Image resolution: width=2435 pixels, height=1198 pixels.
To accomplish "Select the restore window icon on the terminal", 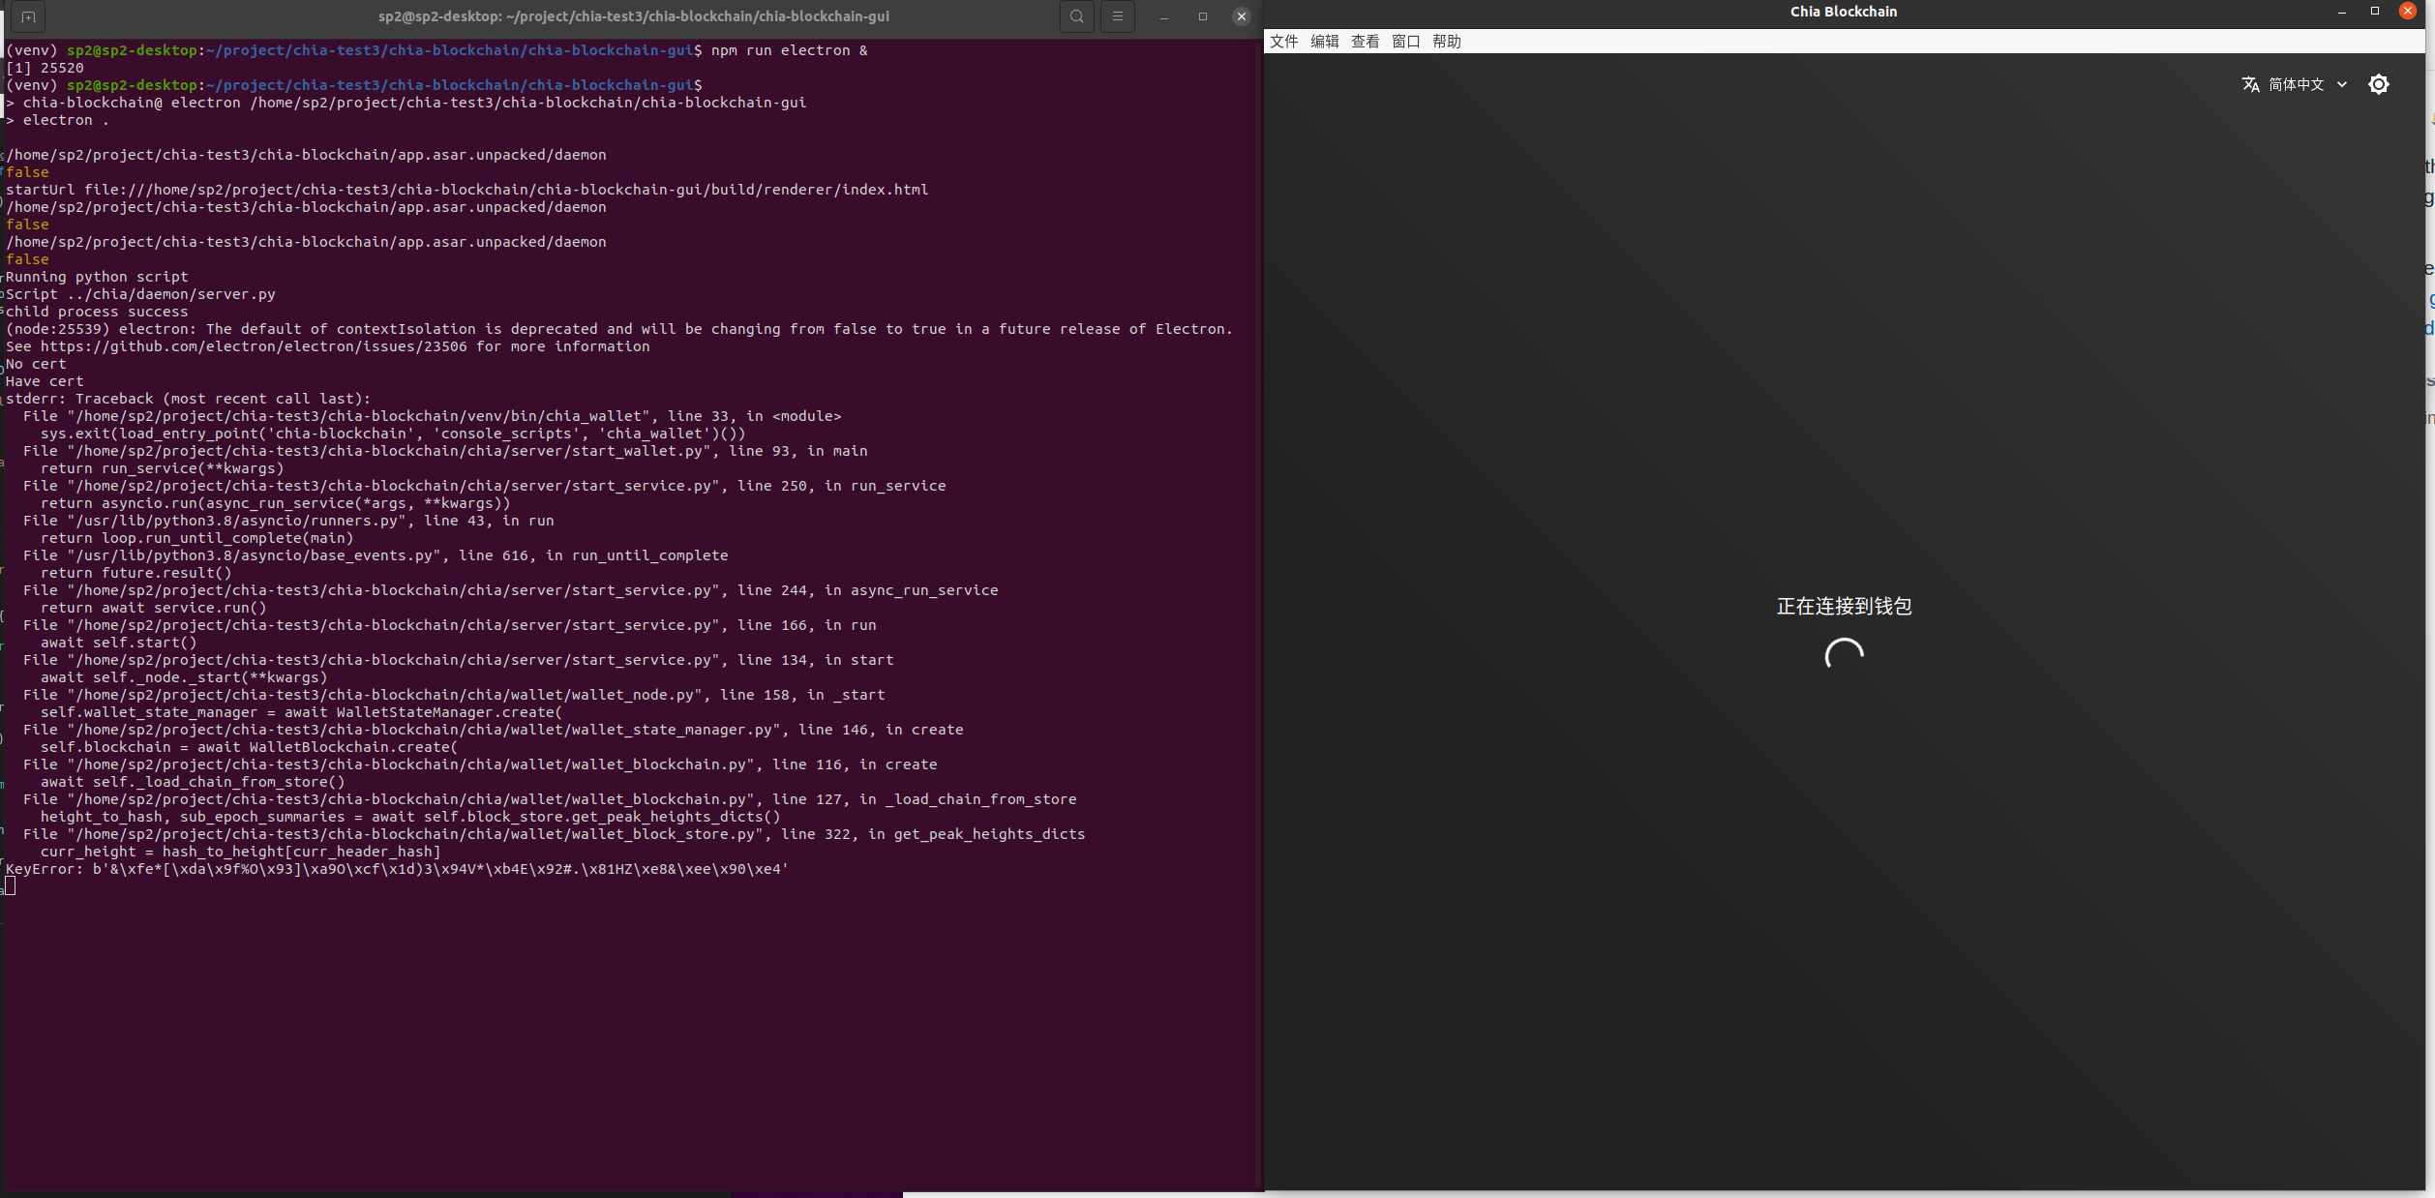I will coord(1202,16).
